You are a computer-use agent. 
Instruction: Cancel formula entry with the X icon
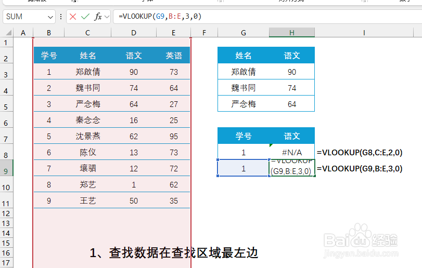[73, 17]
